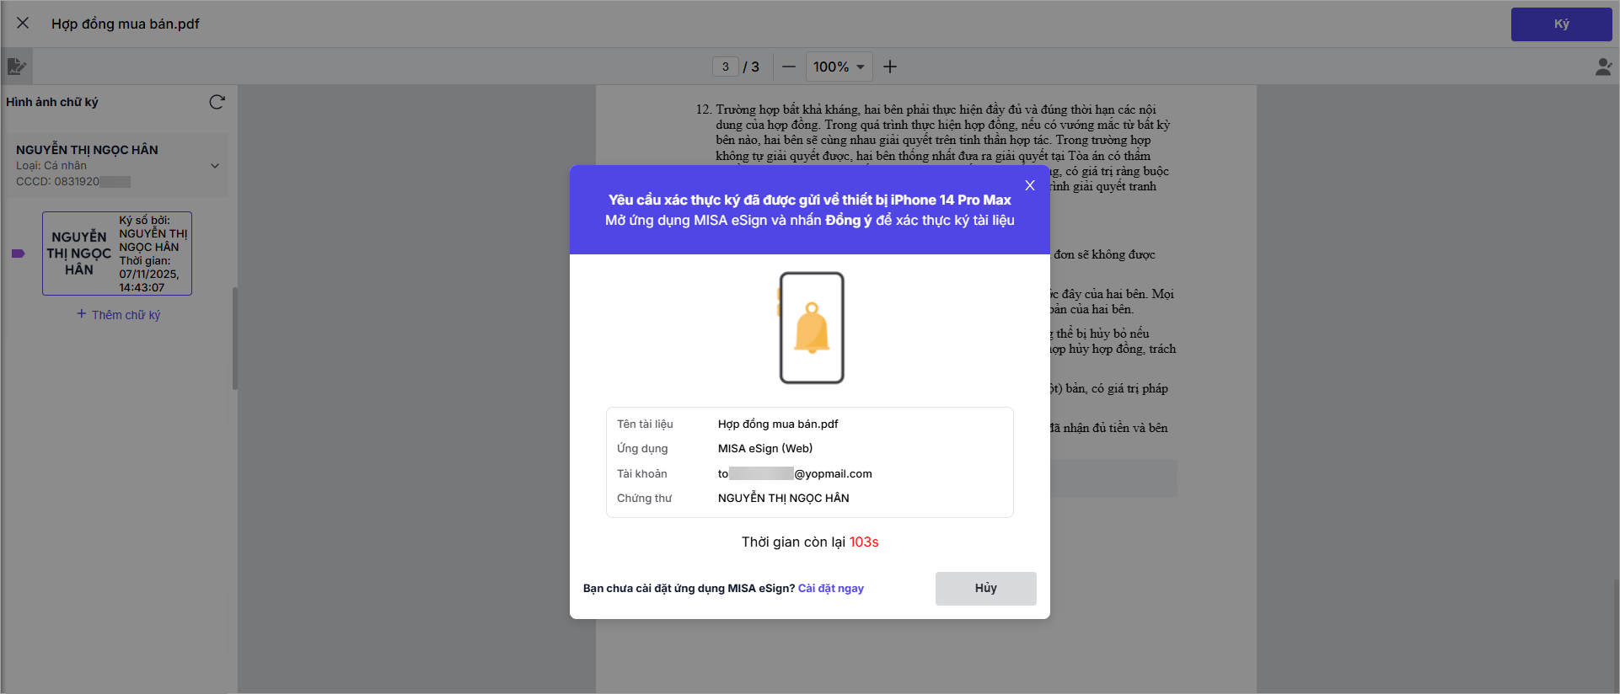
Task: Click the signature panel vertical scrollbar
Action: point(235,339)
